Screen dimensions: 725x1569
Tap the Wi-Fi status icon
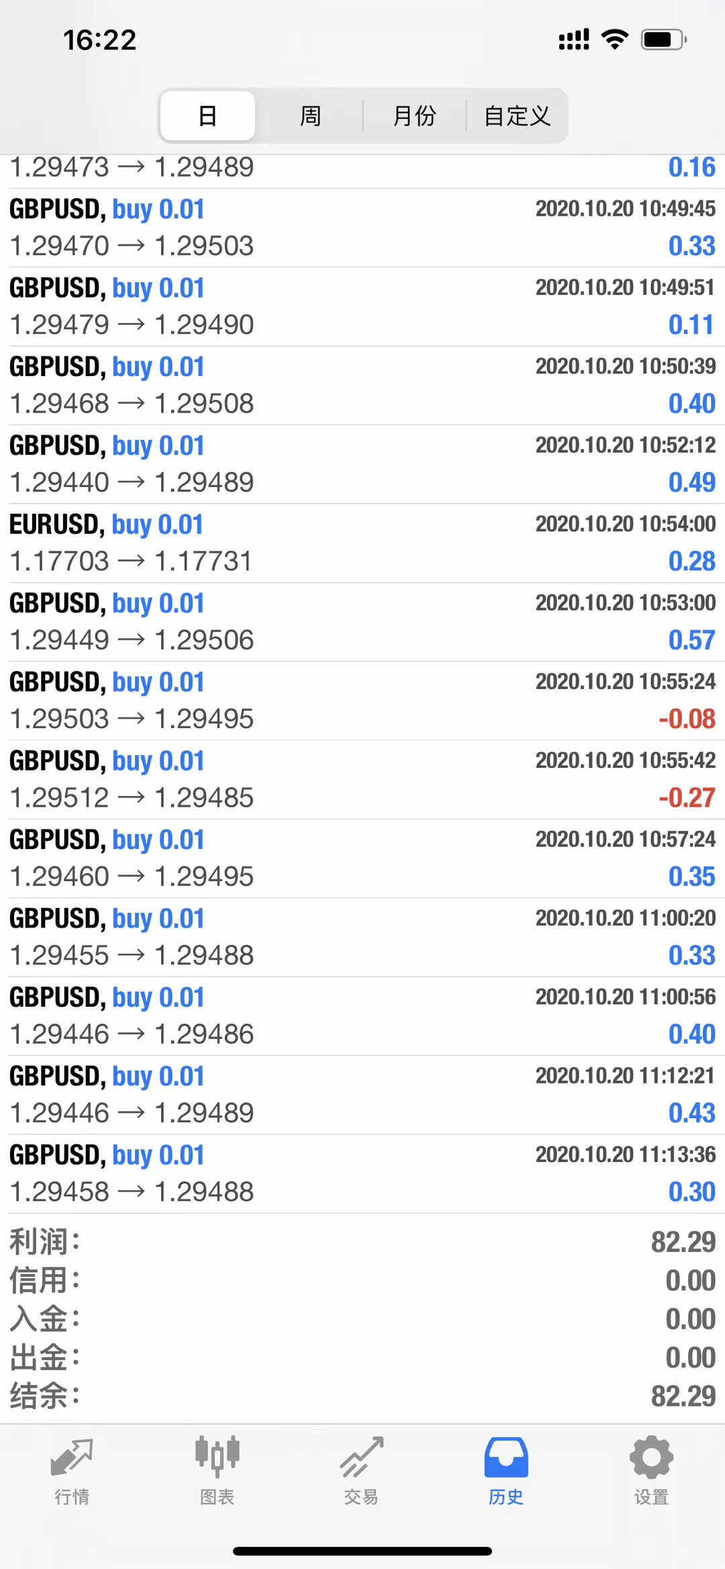pos(615,39)
